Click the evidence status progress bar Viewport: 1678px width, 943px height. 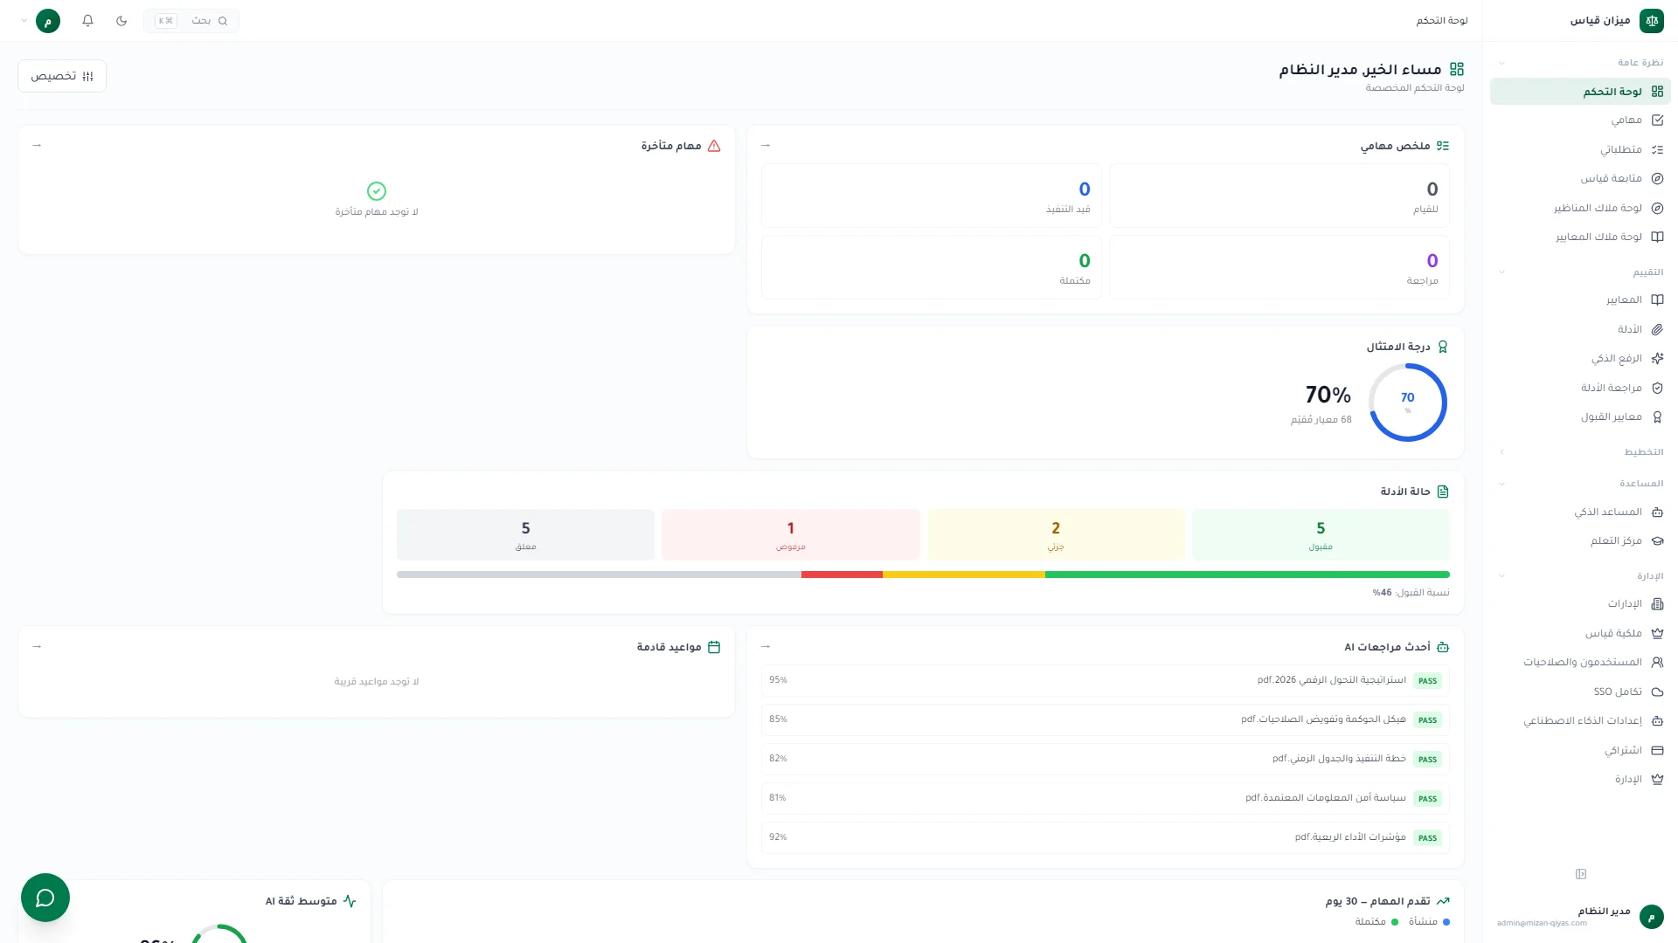coord(923,575)
